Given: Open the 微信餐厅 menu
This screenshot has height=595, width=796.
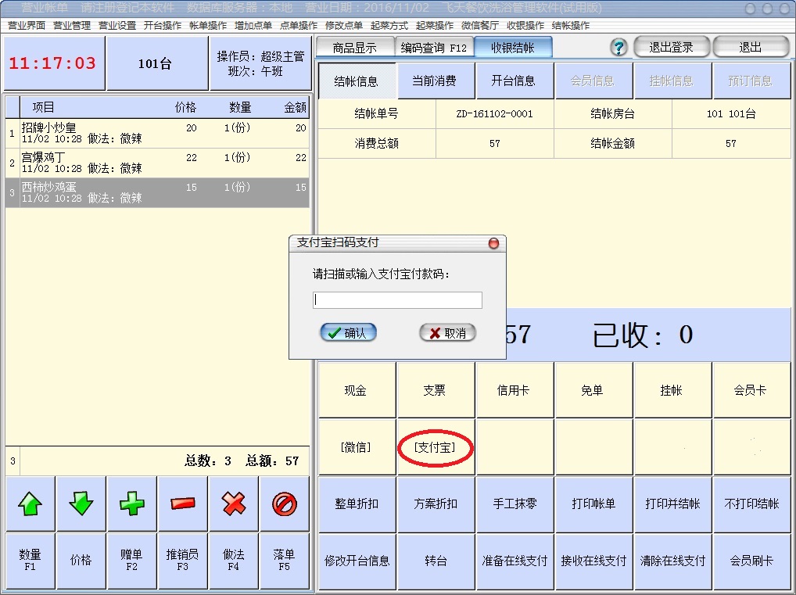Looking at the screenshot, I should [x=480, y=26].
